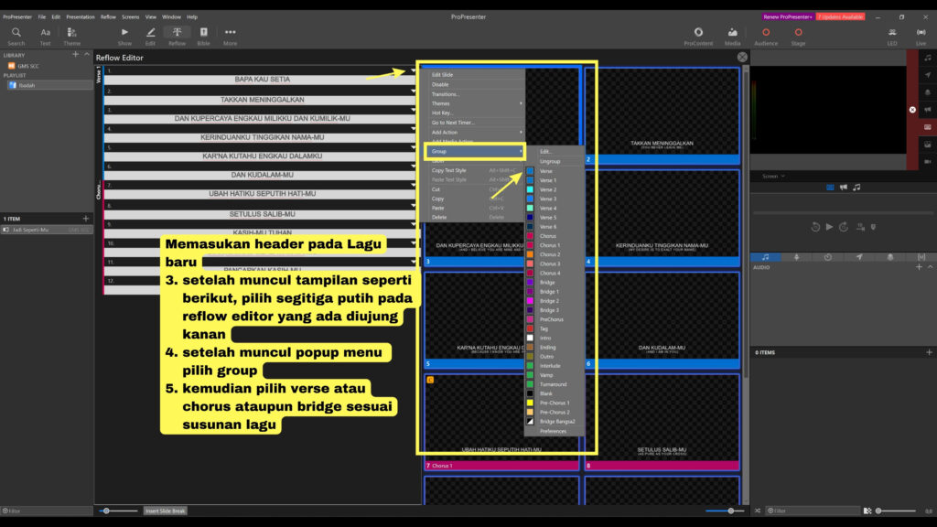Click the Updates Available button
The width and height of the screenshot is (937, 527).
click(840, 16)
